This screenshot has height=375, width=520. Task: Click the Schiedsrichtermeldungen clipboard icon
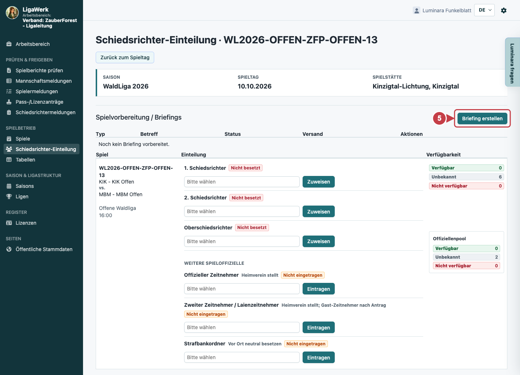[x=9, y=112]
